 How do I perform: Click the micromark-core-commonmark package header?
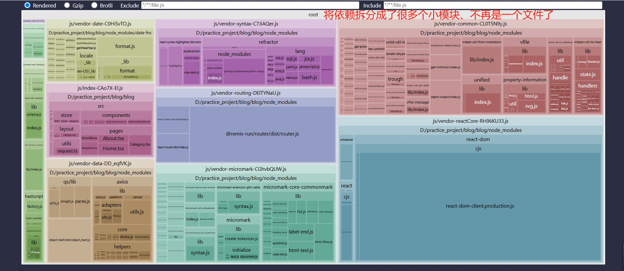(x=298, y=187)
